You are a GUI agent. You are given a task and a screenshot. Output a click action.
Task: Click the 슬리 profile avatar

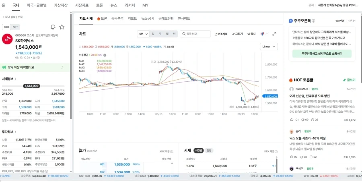pos(291,131)
